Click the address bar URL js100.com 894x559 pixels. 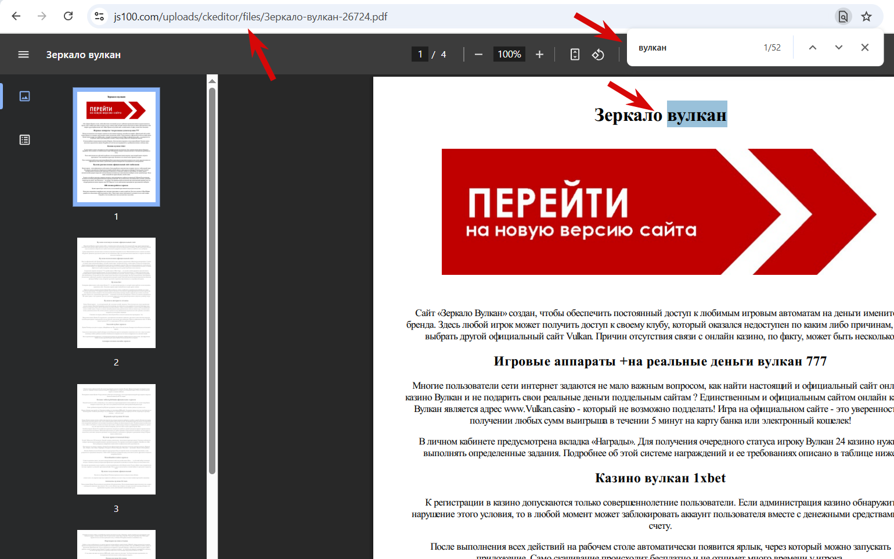click(x=250, y=16)
